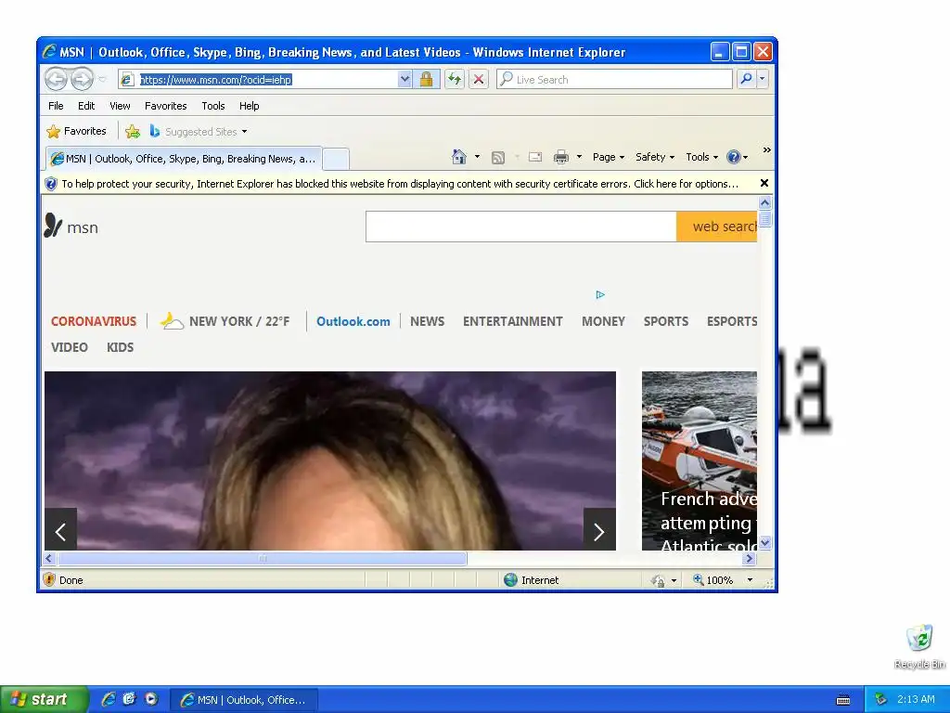Open the Edit menu
Image resolution: width=950 pixels, height=713 pixels.
click(x=86, y=106)
